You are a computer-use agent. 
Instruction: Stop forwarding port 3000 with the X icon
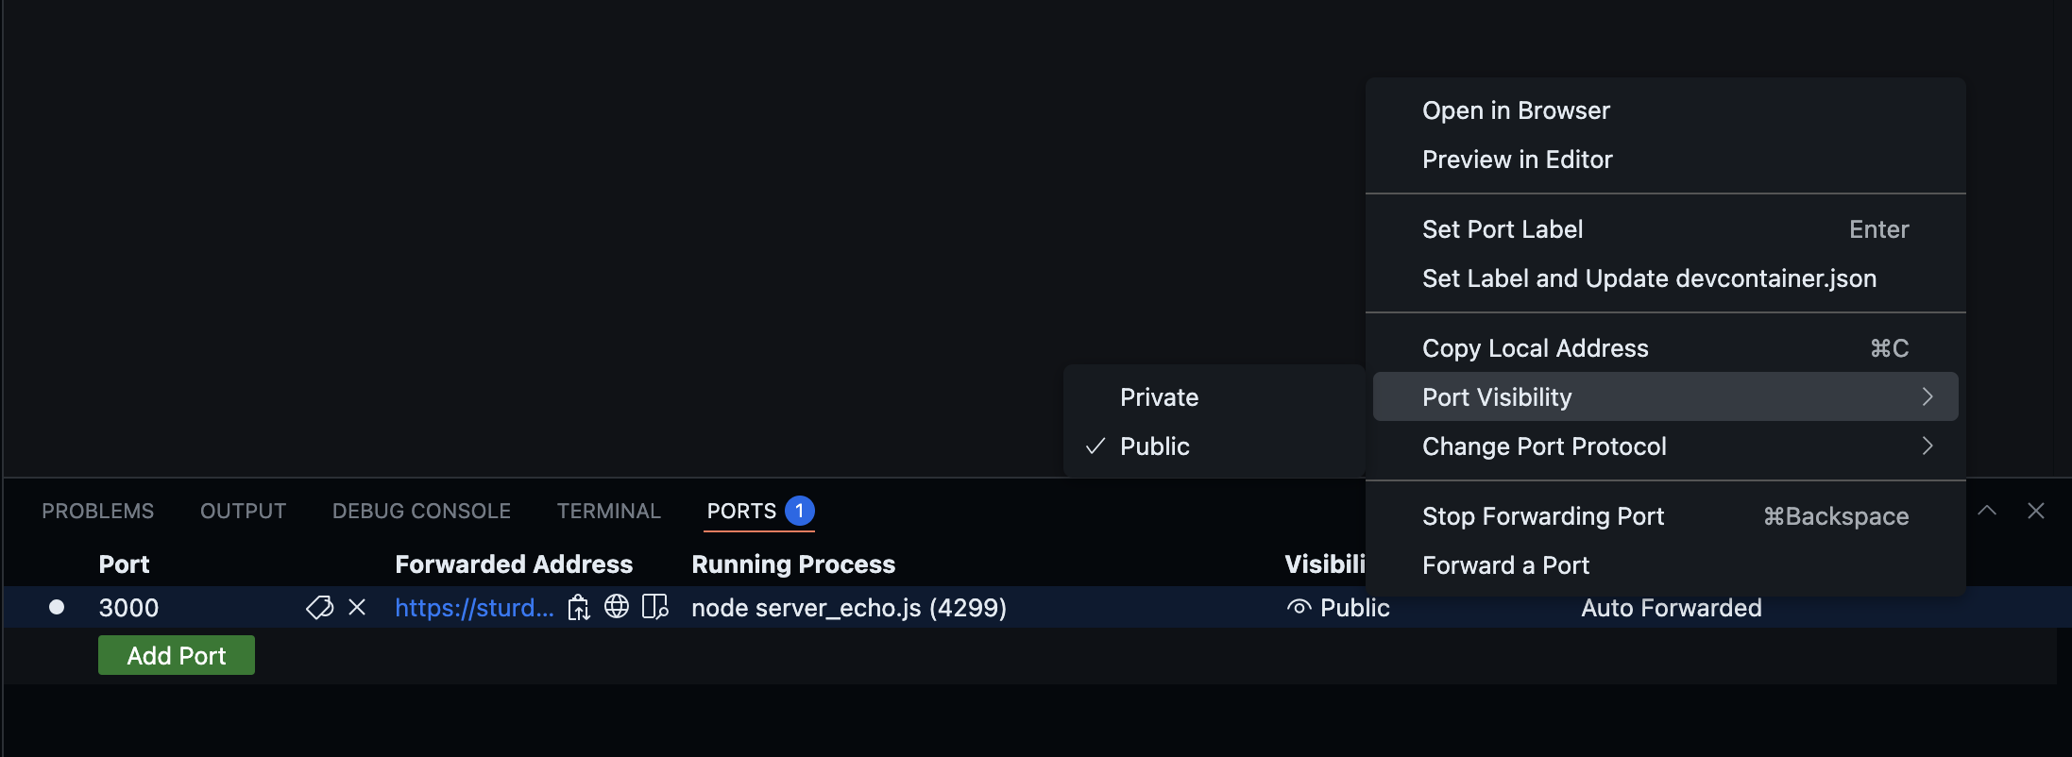click(357, 607)
